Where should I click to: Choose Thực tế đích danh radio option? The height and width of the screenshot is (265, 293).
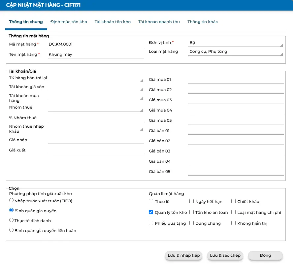point(12,220)
